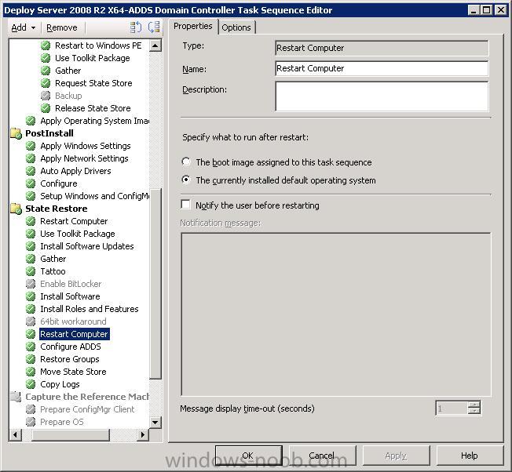The height and width of the screenshot is (472, 512).
Task: Click the Name input field
Action: pos(382,68)
